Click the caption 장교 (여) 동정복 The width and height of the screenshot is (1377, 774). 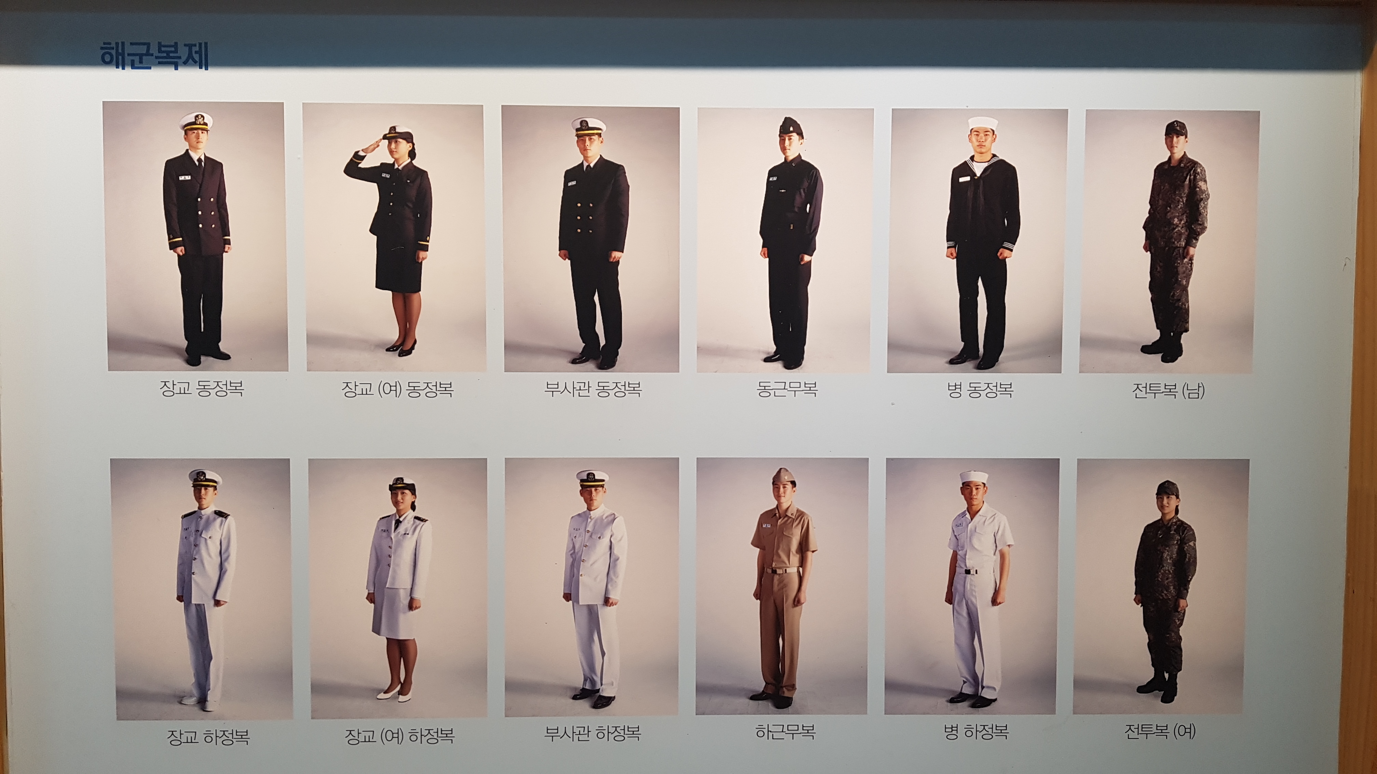[397, 389]
